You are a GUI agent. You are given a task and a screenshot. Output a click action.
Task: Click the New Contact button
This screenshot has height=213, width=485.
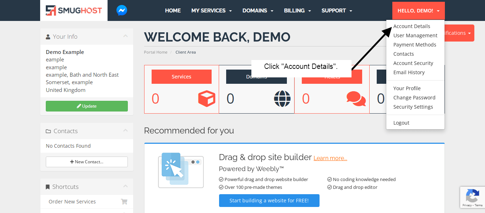click(87, 162)
